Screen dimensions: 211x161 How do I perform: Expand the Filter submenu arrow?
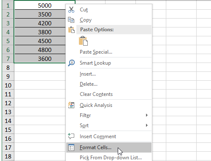[x=147, y=115]
